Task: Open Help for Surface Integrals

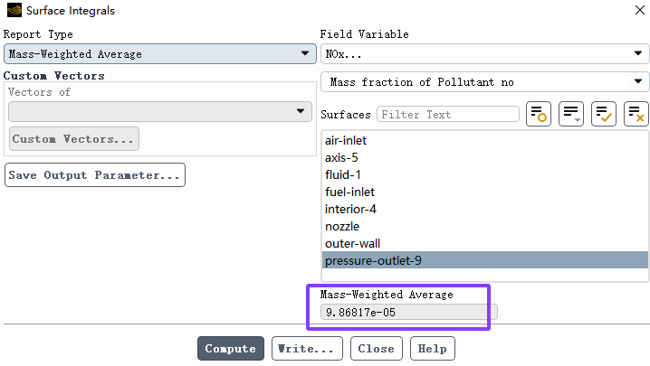Action: tap(433, 348)
